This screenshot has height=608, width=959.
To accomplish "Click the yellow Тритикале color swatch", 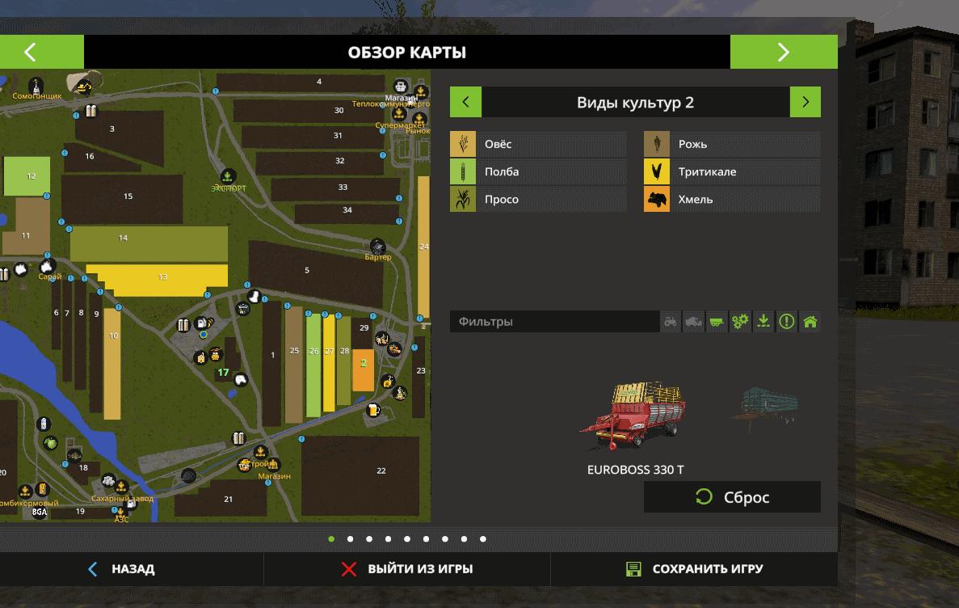I will [x=657, y=172].
